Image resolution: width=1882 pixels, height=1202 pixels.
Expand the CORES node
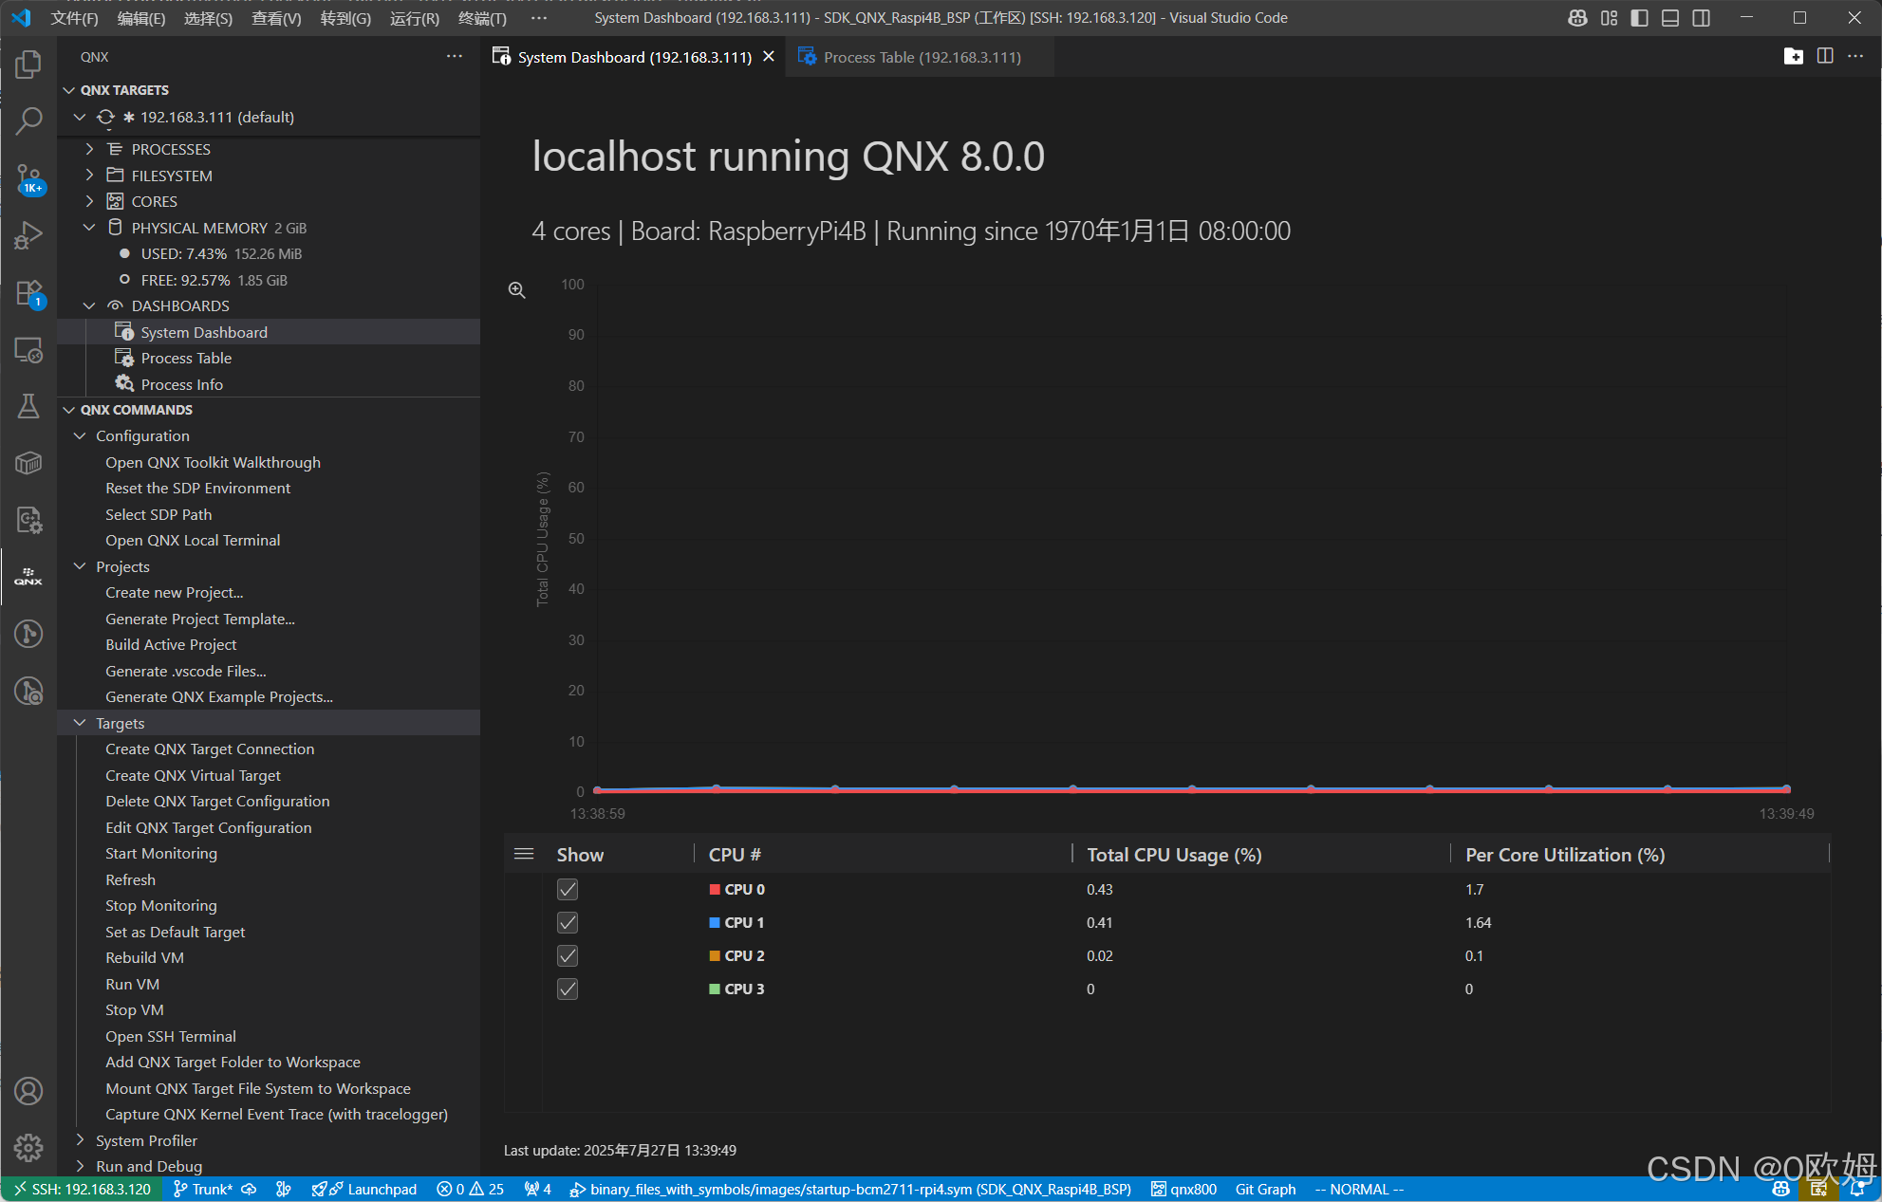(x=89, y=201)
